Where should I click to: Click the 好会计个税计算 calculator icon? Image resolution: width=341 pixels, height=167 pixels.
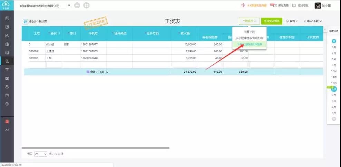tap(26, 22)
